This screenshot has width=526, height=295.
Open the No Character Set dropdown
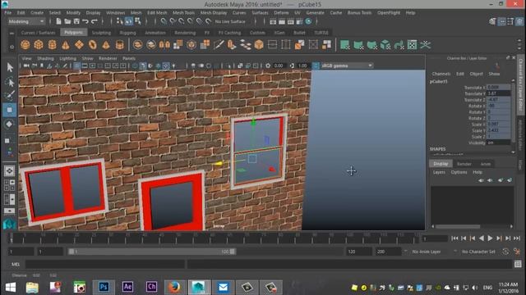click(x=478, y=252)
